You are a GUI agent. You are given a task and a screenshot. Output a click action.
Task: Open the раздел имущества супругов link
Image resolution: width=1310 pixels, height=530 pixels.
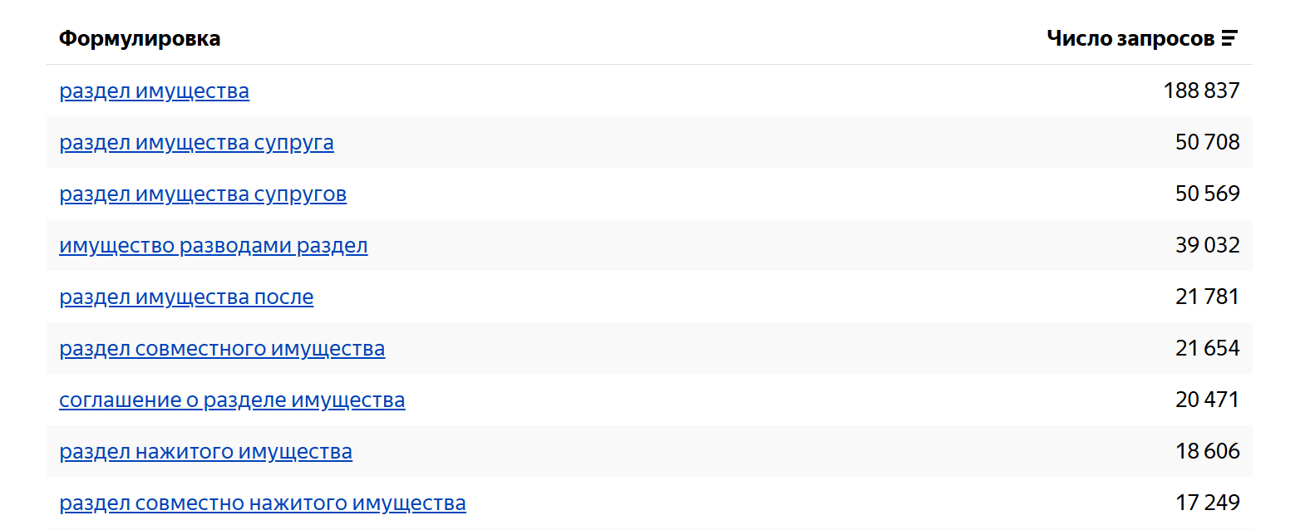click(x=203, y=194)
